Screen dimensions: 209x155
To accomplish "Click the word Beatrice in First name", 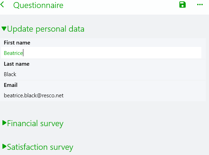I will point(13,53).
